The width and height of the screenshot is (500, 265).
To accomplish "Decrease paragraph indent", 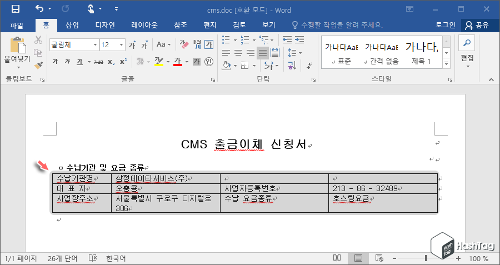I will [287, 40].
